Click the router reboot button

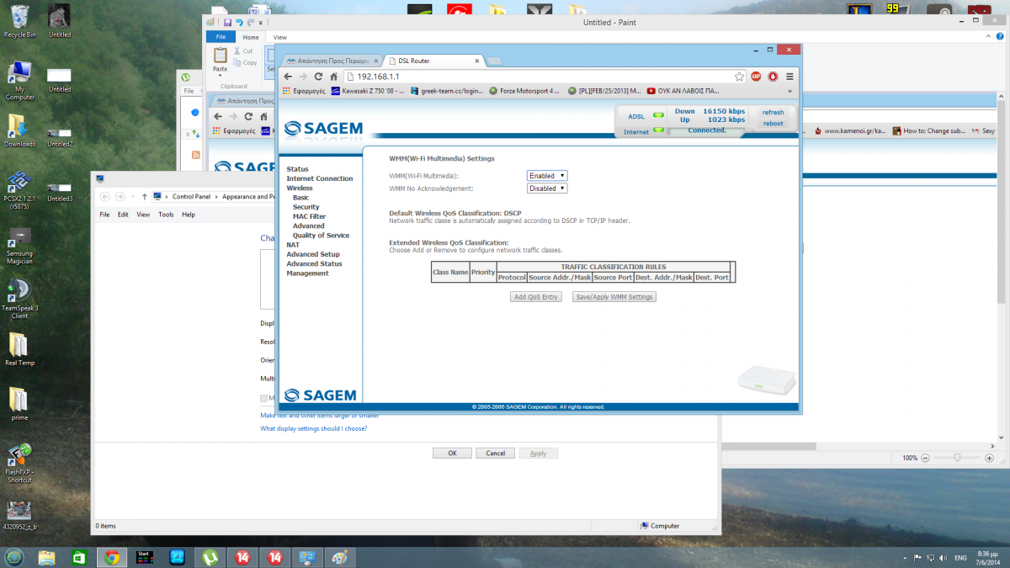(773, 123)
